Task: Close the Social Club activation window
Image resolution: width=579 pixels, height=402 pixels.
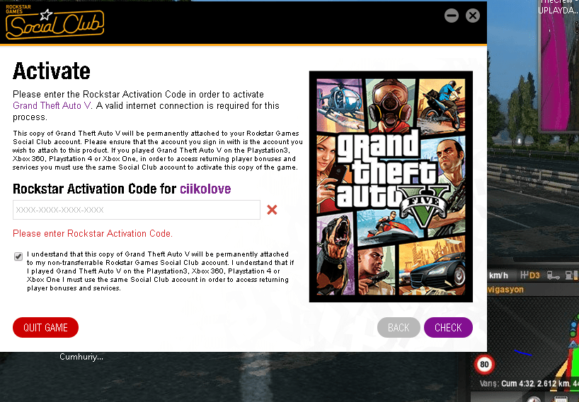Action: tap(473, 16)
